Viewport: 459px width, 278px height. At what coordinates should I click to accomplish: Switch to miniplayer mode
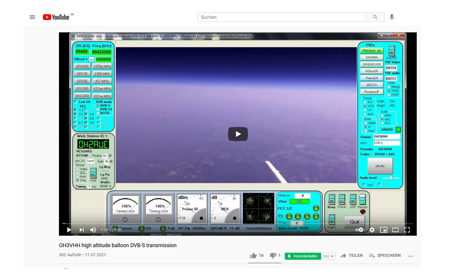[383, 230]
